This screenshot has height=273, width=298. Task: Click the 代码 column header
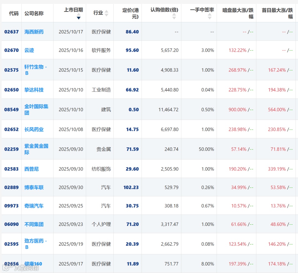click(x=14, y=13)
